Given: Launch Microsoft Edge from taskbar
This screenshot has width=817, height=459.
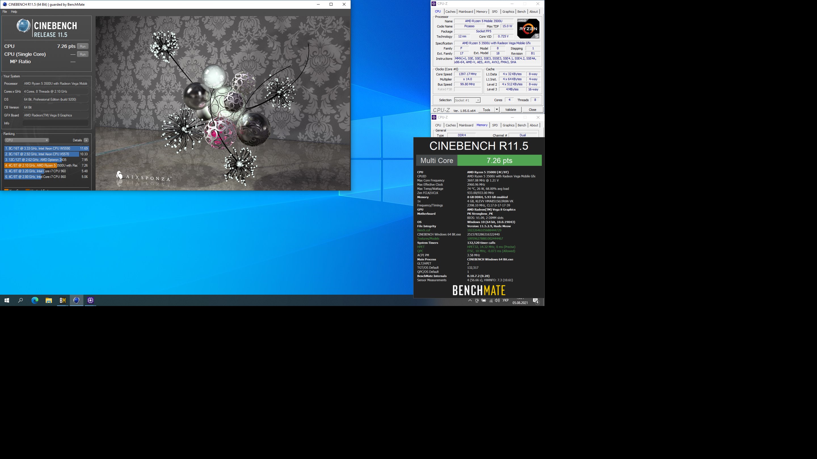Looking at the screenshot, I should [x=35, y=300].
